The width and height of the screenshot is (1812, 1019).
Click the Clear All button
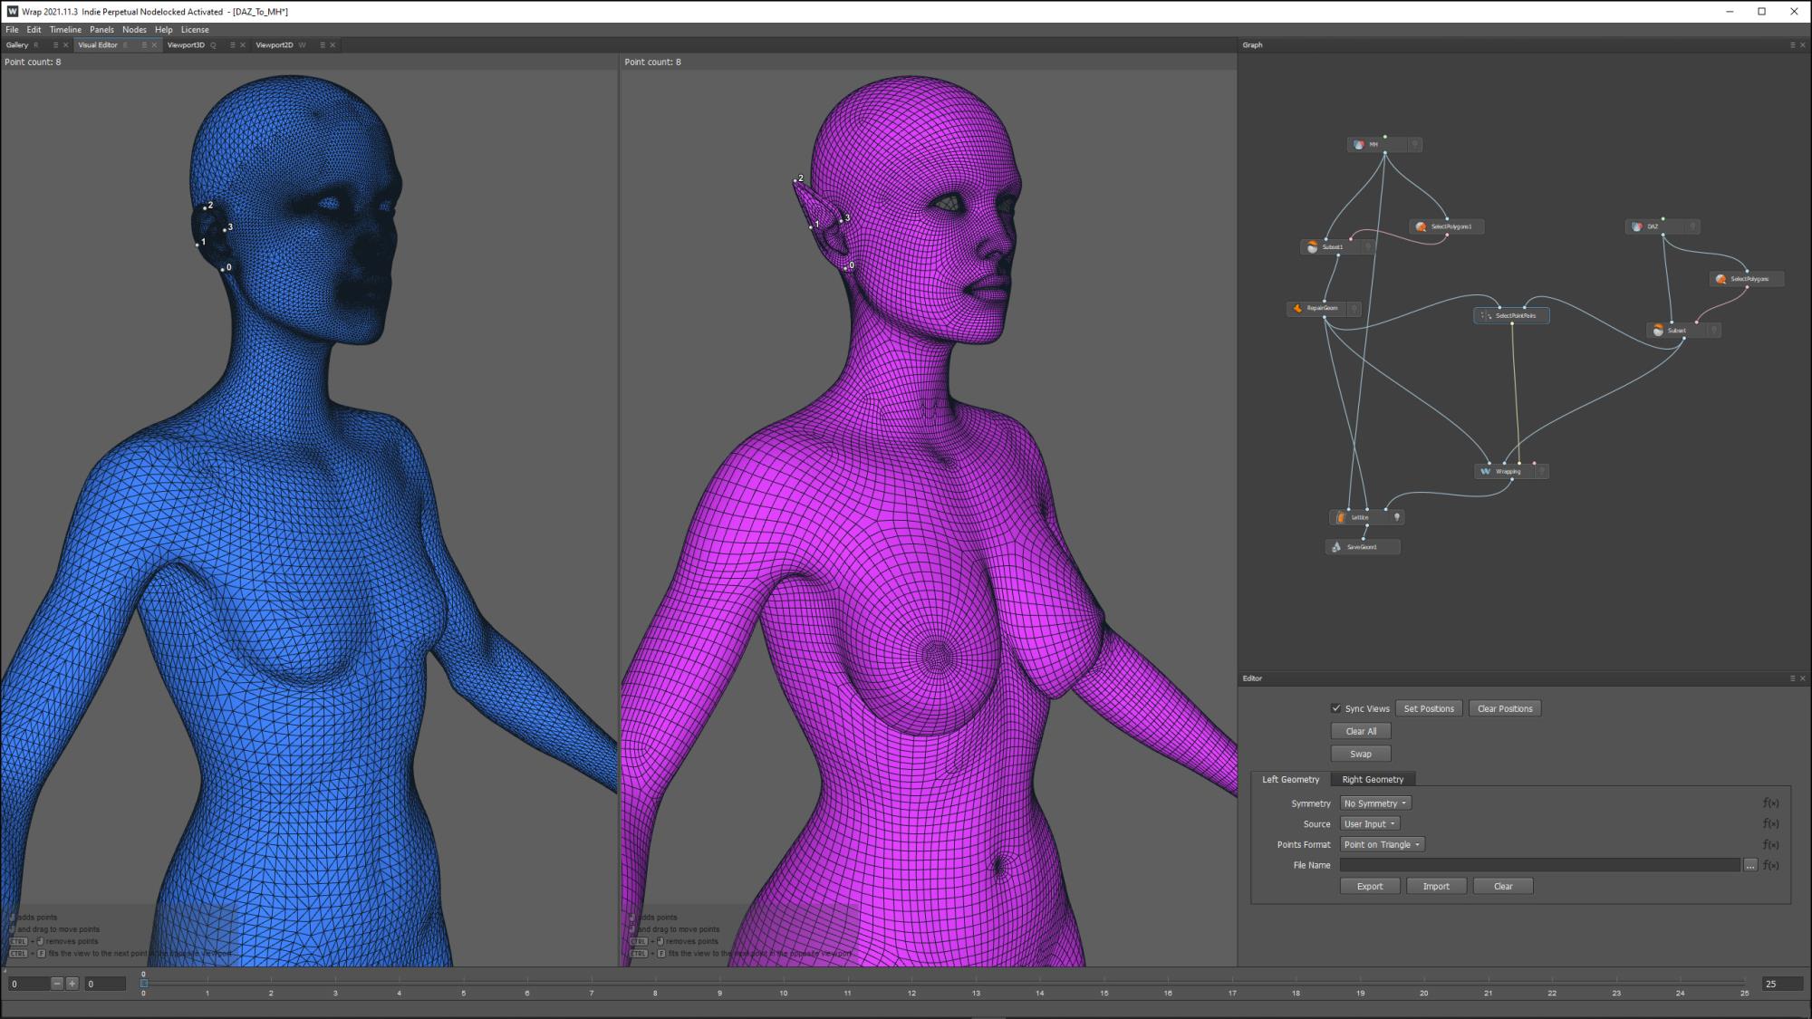[x=1361, y=731]
